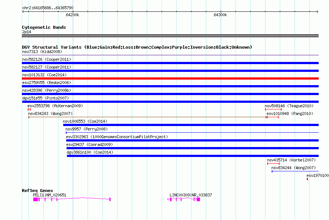Image resolution: width=329 pixels, height=220 pixels.
Task: Click the large magenta LINC00309 exon block
Action: click(198, 199)
